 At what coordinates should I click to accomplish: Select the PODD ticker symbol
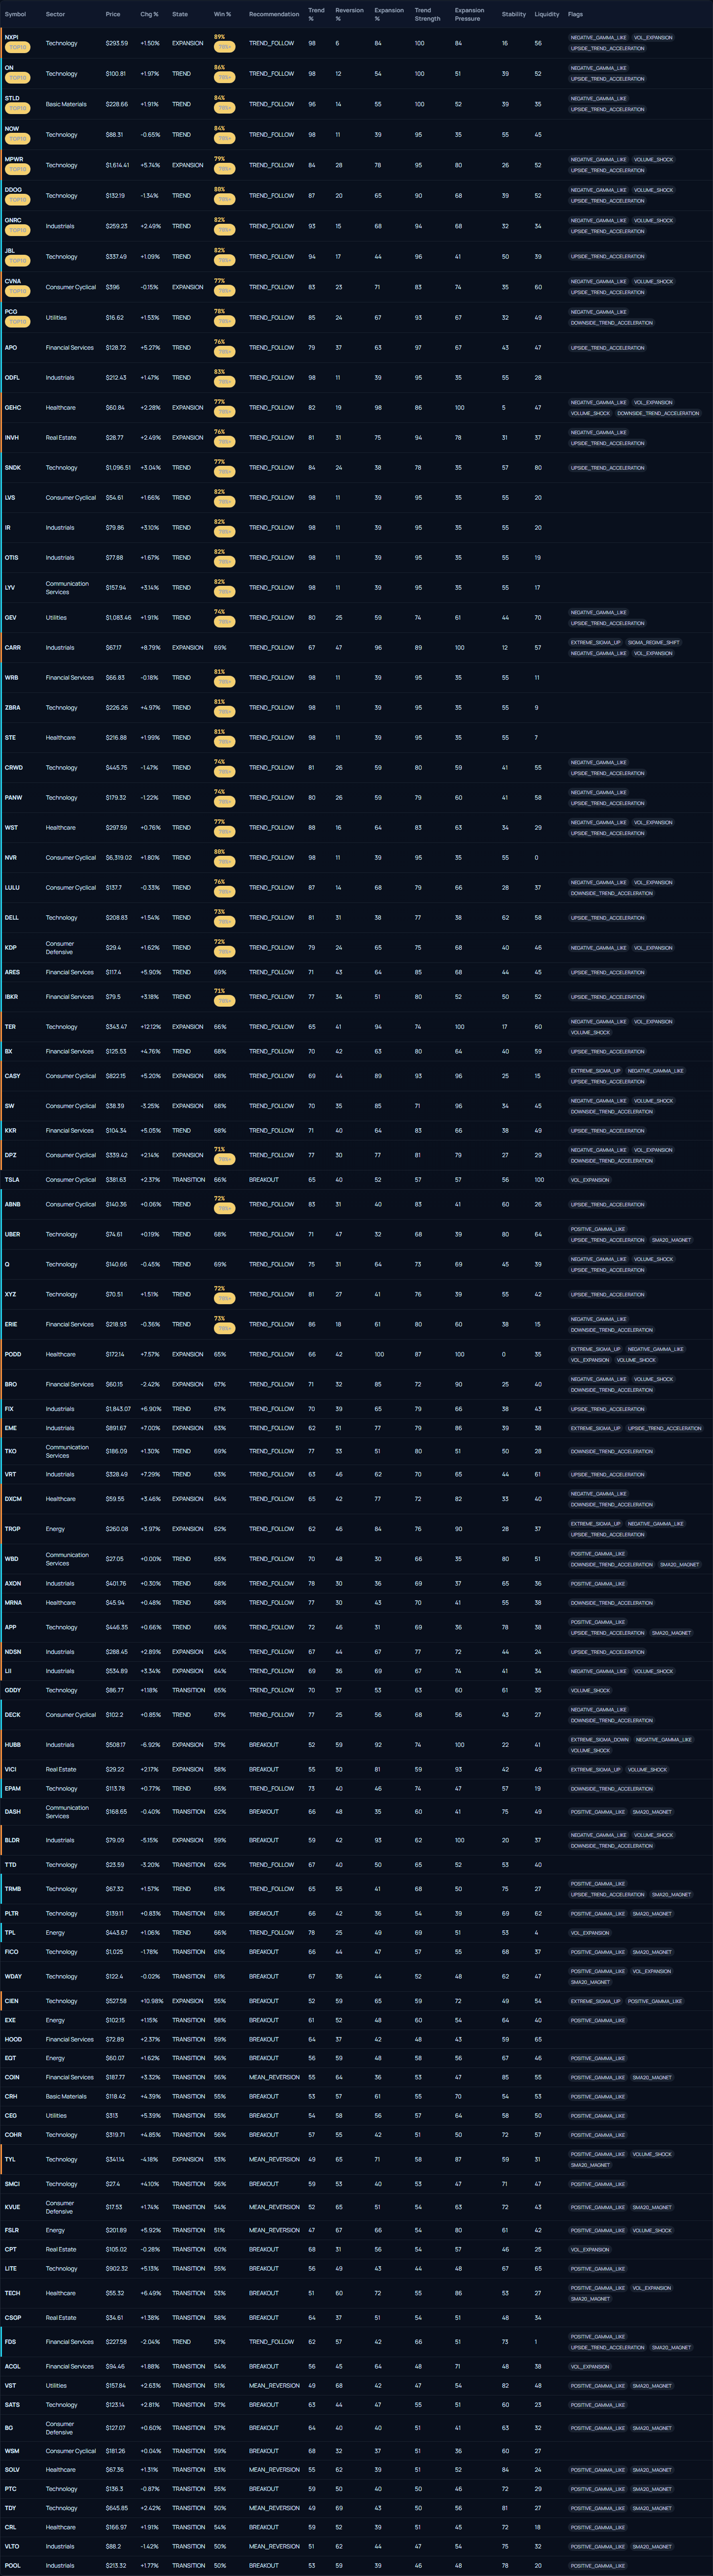tap(13, 1355)
